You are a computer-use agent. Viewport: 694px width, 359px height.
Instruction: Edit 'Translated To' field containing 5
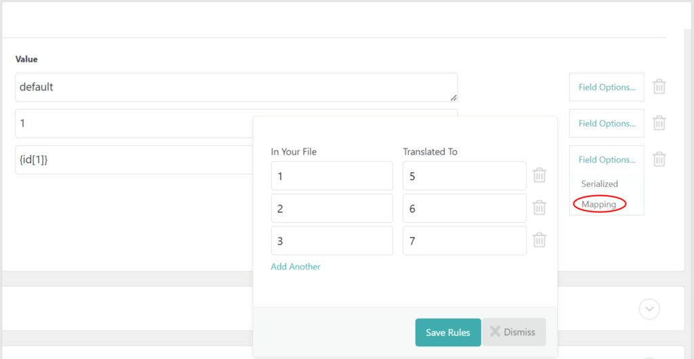point(464,176)
